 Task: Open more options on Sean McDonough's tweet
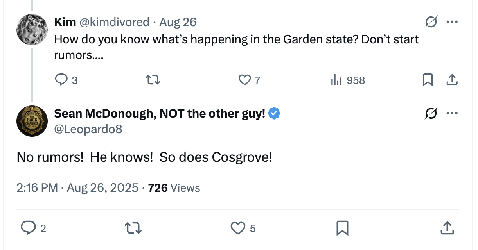pyautogui.click(x=452, y=114)
